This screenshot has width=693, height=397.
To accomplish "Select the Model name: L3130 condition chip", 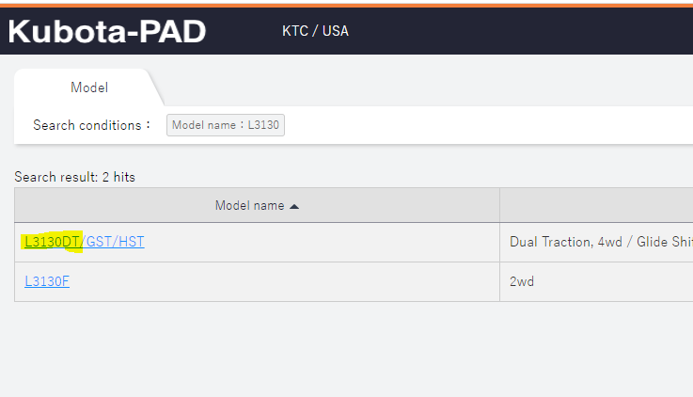I will tap(226, 125).
